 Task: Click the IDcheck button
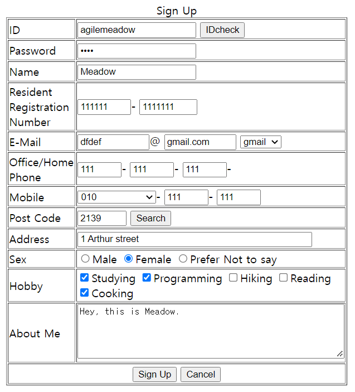click(222, 30)
